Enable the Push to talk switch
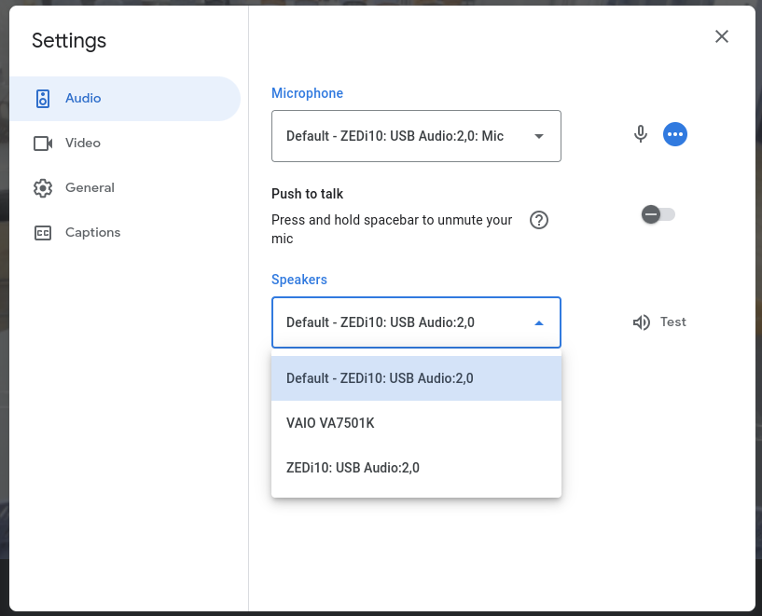 click(x=658, y=215)
